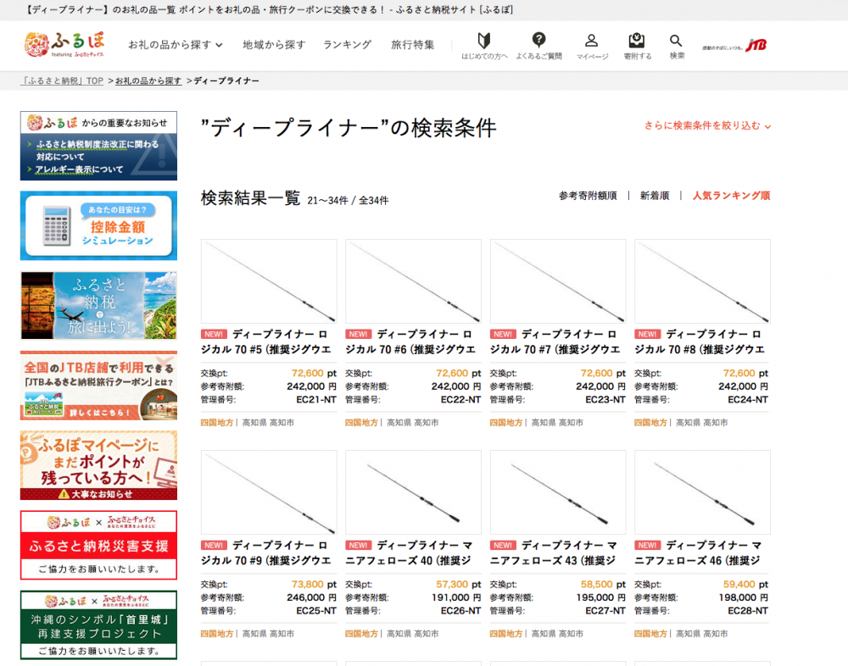Click the 寄附する donation icon
This screenshot has height=666, width=848.
point(637,46)
